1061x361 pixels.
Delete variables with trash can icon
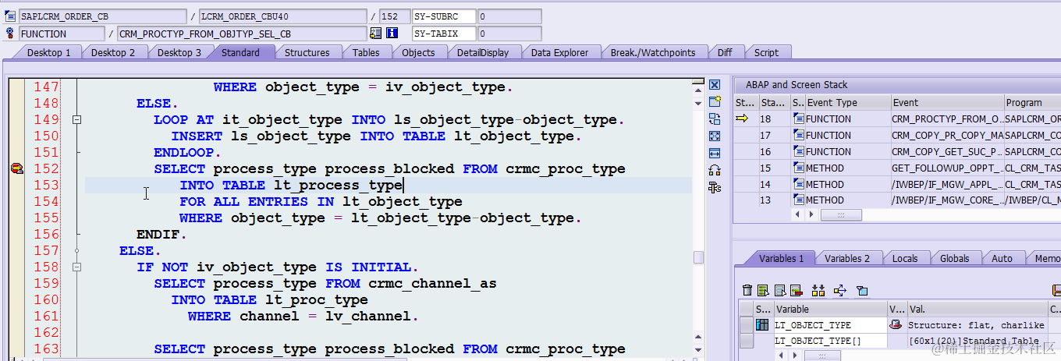click(x=747, y=290)
